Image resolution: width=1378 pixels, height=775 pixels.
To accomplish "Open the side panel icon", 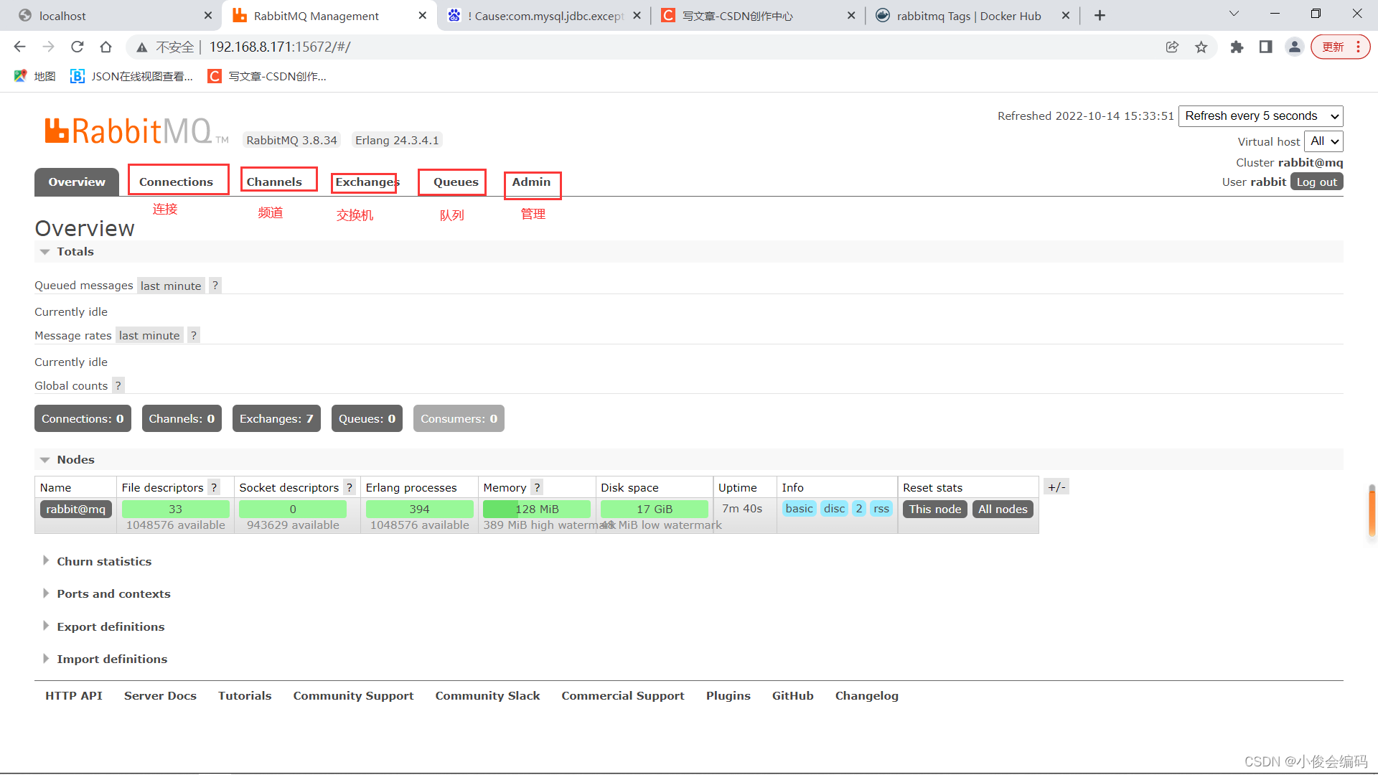I will pyautogui.click(x=1265, y=47).
